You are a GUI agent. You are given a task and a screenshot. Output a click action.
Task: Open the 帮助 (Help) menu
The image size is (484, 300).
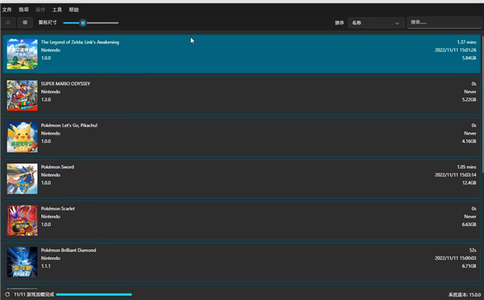(73, 10)
